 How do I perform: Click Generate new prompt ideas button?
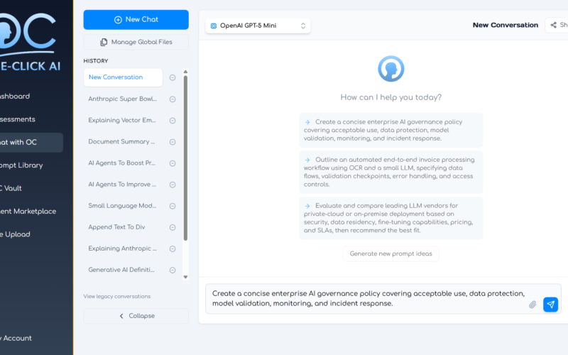point(390,253)
